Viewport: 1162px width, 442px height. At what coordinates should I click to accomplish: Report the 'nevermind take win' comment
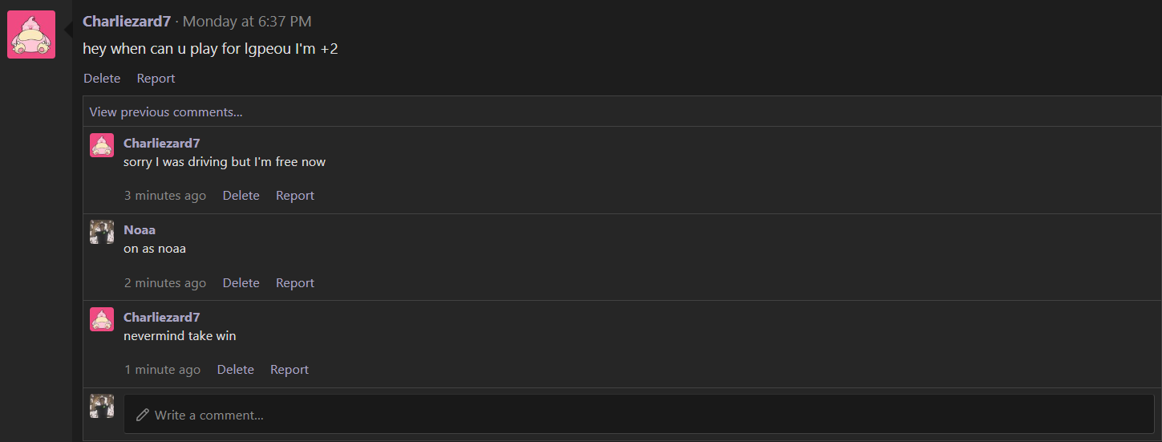click(x=289, y=369)
